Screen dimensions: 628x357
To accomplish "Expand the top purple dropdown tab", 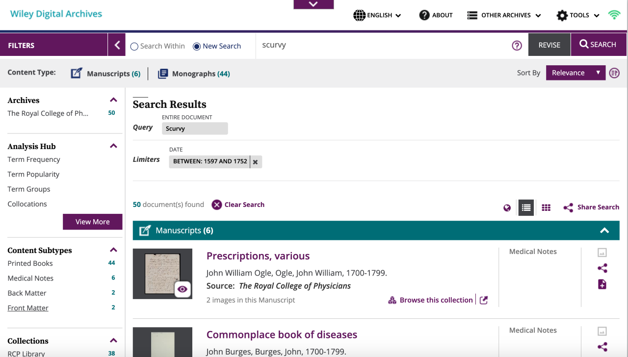I will point(314,4).
